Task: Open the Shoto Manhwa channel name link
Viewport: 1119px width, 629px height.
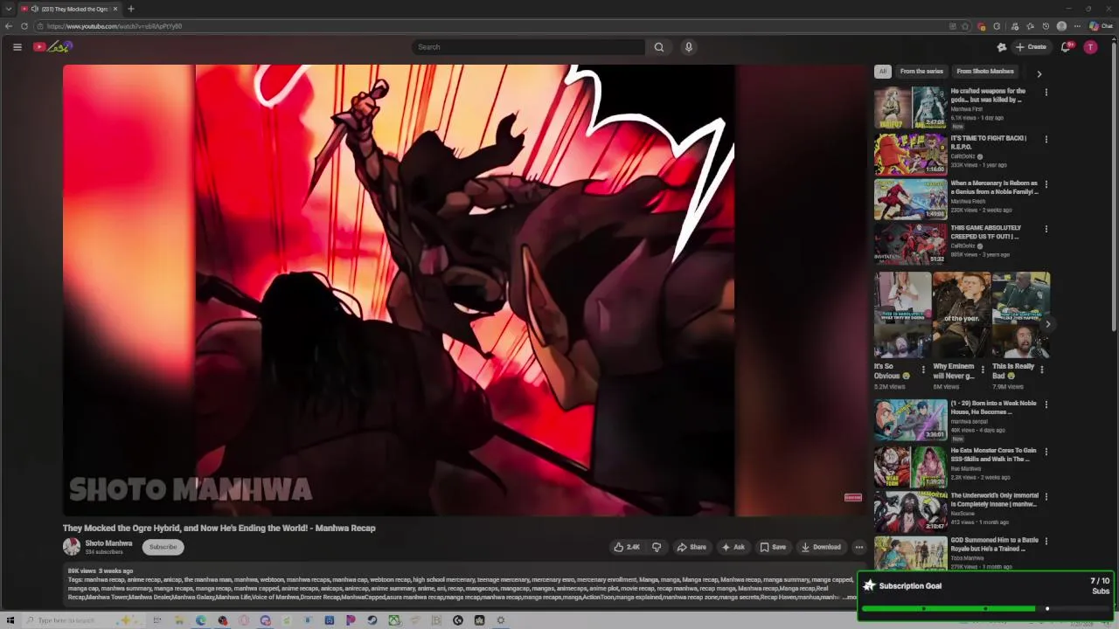Action: click(x=108, y=543)
